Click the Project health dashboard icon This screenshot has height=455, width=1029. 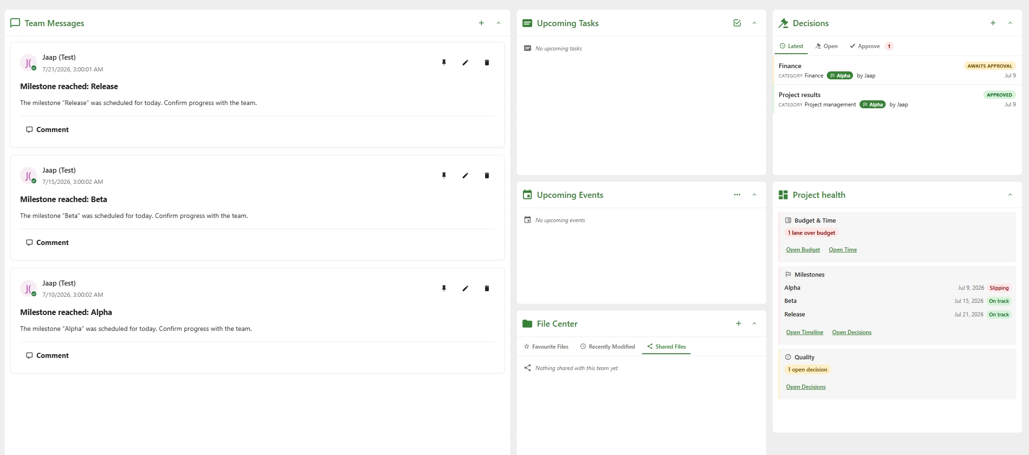[783, 195]
